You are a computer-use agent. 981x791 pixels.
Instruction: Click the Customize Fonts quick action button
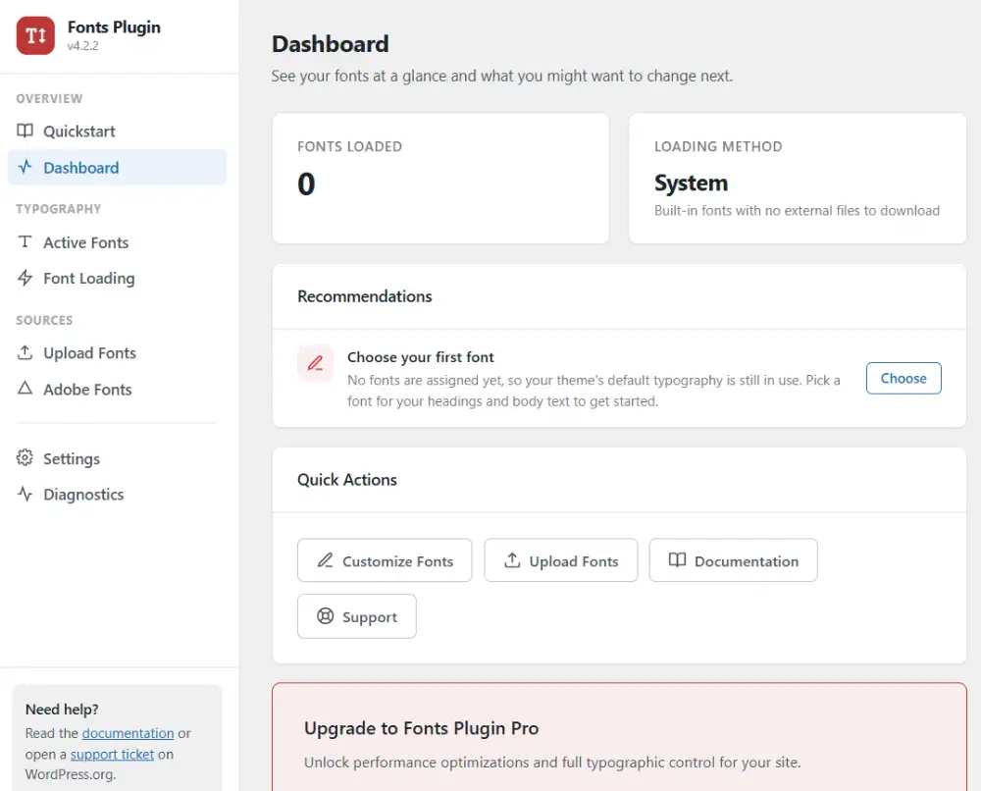tap(385, 560)
